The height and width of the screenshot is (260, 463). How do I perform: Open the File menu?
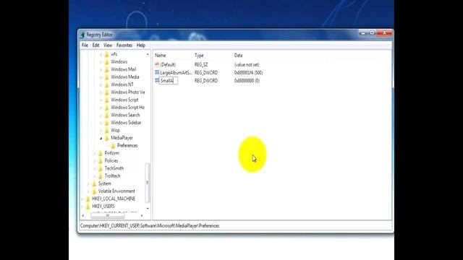[x=85, y=45]
